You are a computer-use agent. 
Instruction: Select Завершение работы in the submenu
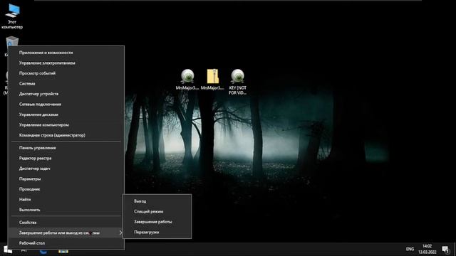point(157,222)
